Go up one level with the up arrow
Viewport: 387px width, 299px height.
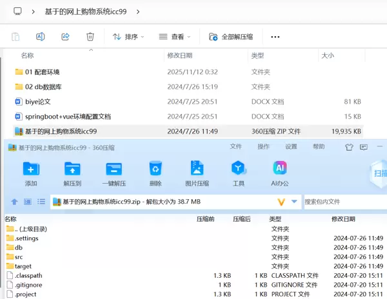[14, 202]
